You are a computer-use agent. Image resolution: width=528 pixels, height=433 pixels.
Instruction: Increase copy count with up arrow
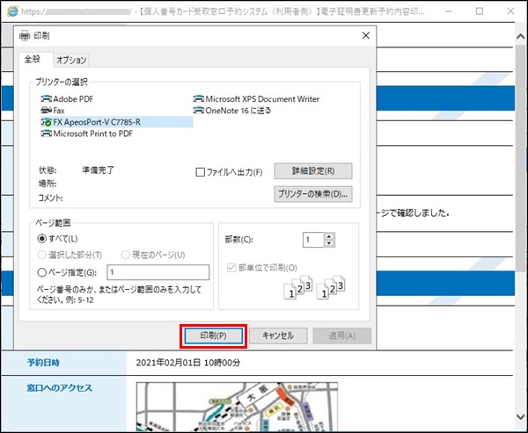[329, 235]
